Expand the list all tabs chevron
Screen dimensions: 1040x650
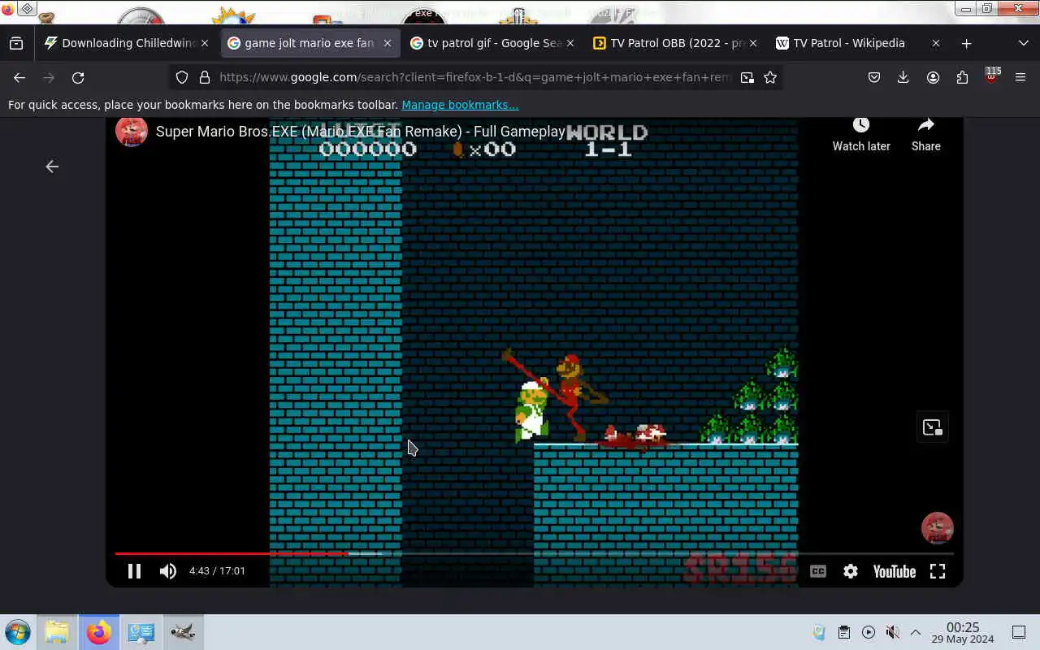point(1023,43)
